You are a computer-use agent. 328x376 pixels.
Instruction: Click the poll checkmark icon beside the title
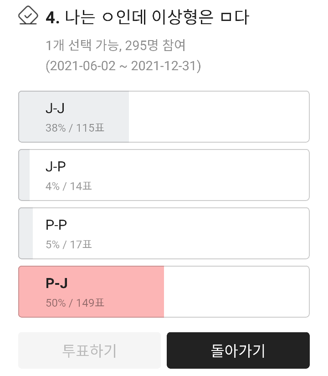point(28,16)
